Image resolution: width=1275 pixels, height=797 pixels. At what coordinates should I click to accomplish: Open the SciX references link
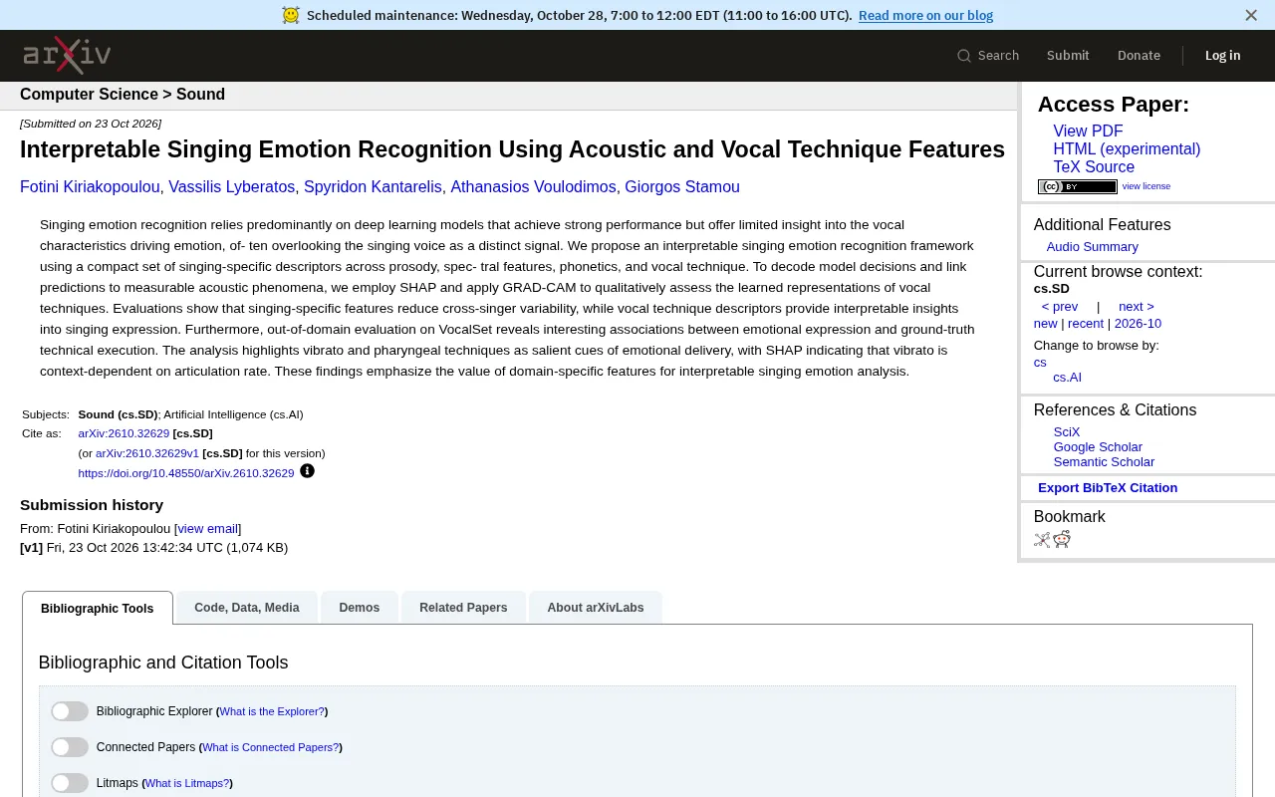1067,432
